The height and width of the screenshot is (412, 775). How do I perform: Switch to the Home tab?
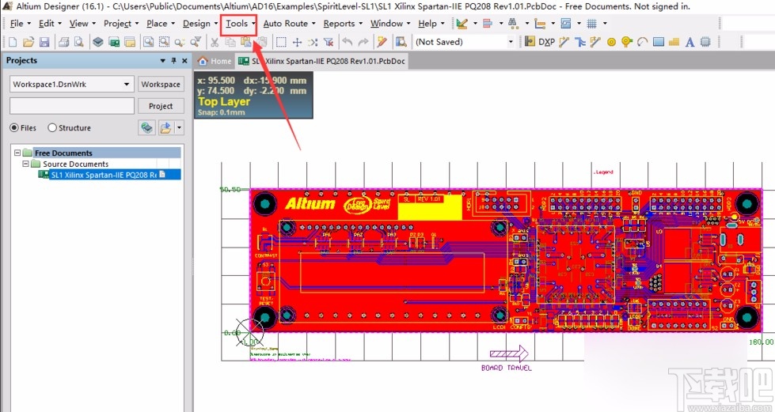click(215, 61)
